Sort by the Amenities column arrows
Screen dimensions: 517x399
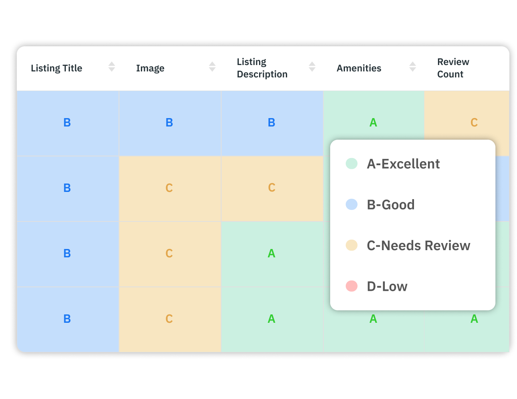coord(413,67)
